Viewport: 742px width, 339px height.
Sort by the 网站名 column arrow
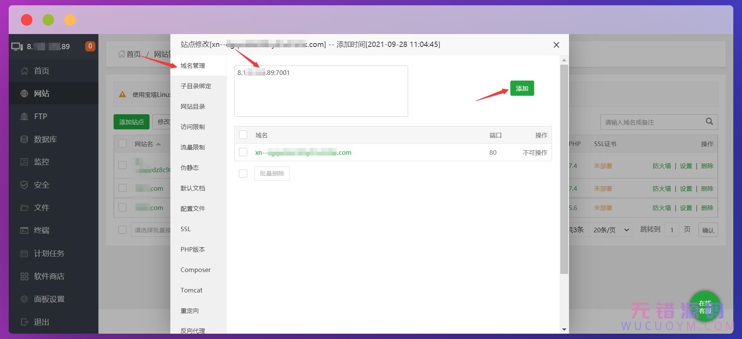[x=159, y=144]
